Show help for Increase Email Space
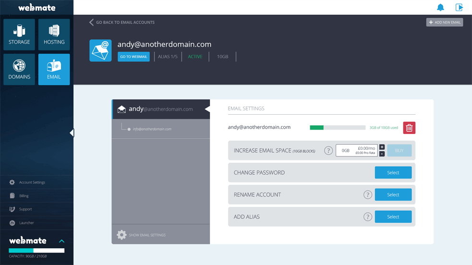Screen dimensions: 472x265 click(328, 150)
